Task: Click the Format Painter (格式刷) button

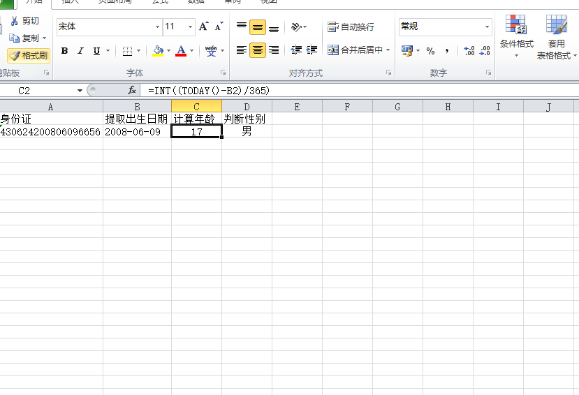Action: click(29, 56)
